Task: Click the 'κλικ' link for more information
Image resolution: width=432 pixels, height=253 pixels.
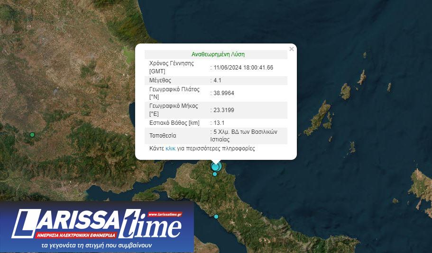Action: click(x=171, y=148)
